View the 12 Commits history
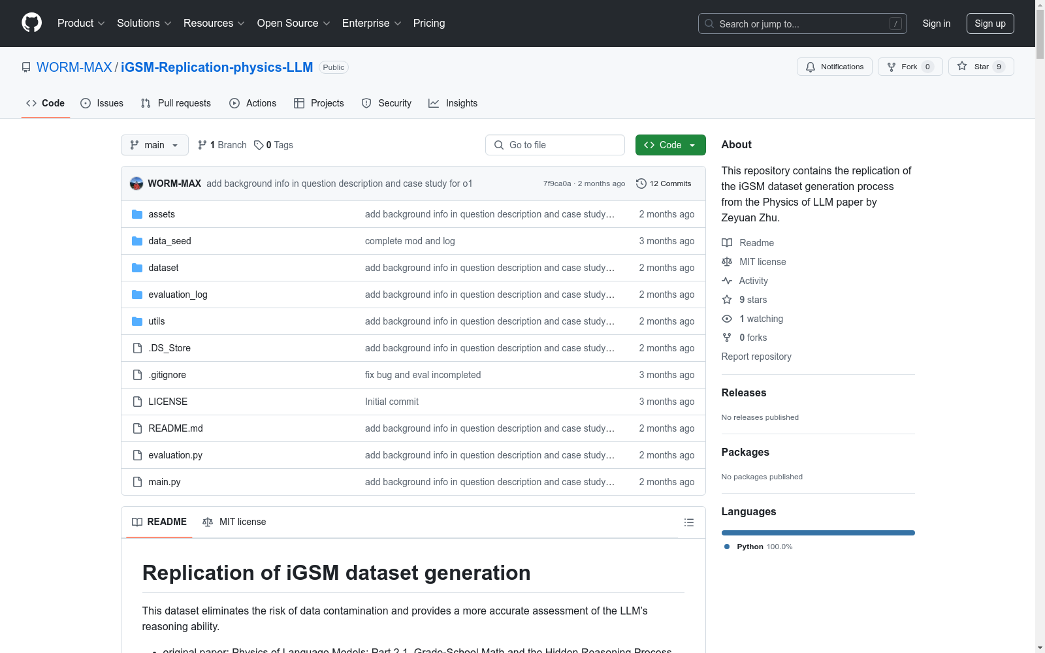Image resolution: width=1045 pixels, height=653 pixels. [664, 183]
